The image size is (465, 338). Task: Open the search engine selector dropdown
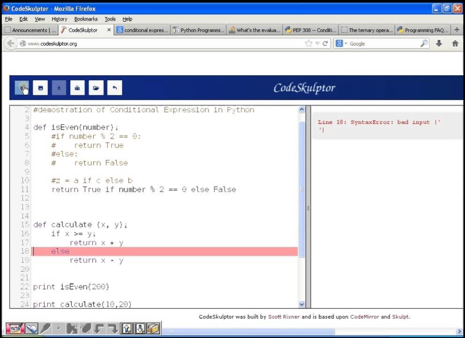[x=341, y=44]
